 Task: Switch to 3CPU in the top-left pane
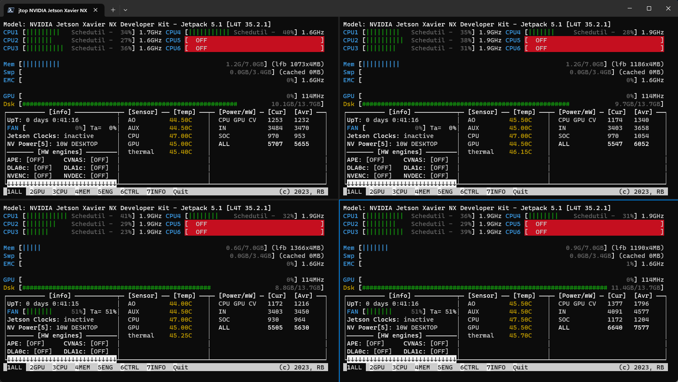click(x=60, y=192)
